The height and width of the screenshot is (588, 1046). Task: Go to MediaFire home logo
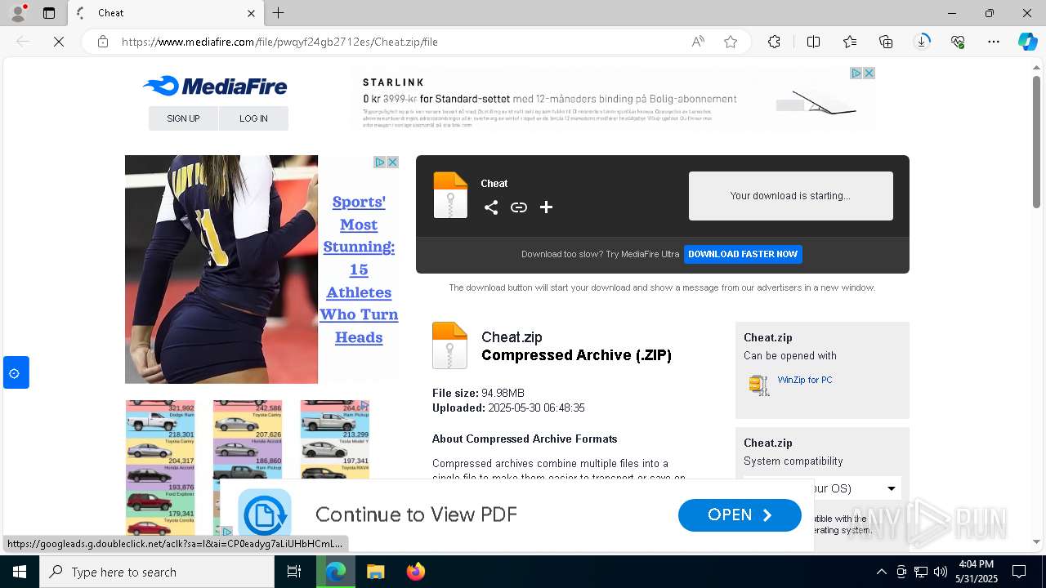(215, 86)
